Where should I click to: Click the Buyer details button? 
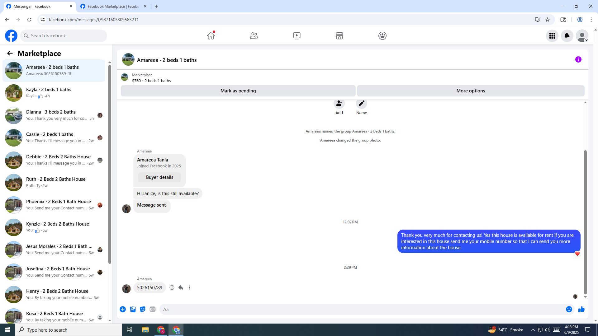(159, 177)
